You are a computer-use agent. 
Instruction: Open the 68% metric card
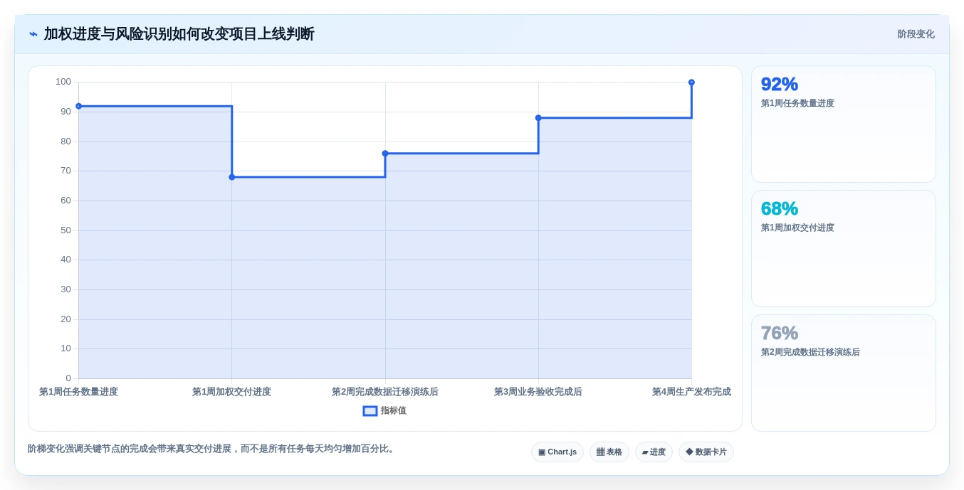coord(844,249)
